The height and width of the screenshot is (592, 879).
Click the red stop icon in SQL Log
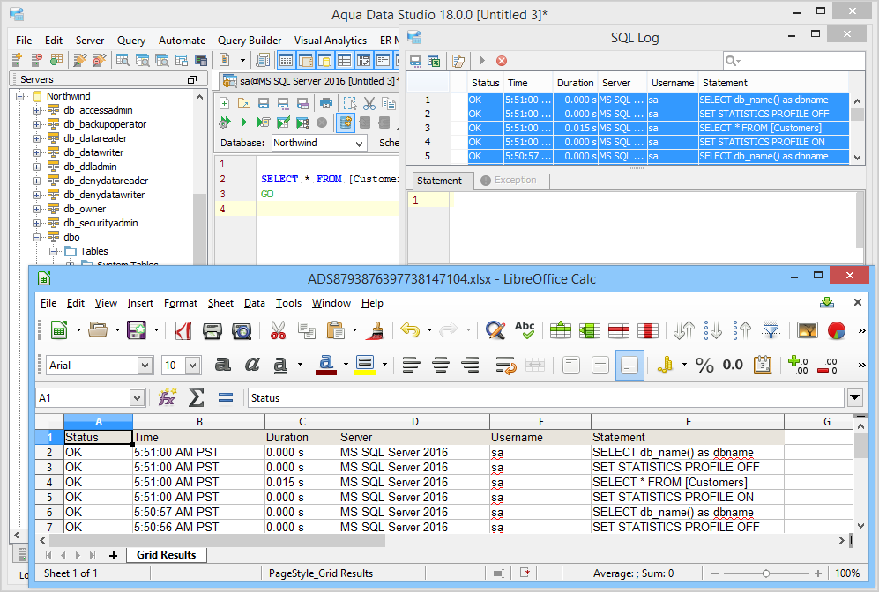pyautogui.click(x=502, y=61)
